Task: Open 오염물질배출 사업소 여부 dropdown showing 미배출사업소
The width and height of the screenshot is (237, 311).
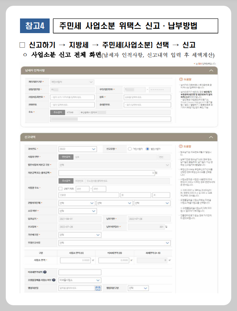Action: [x=80, y=280]
